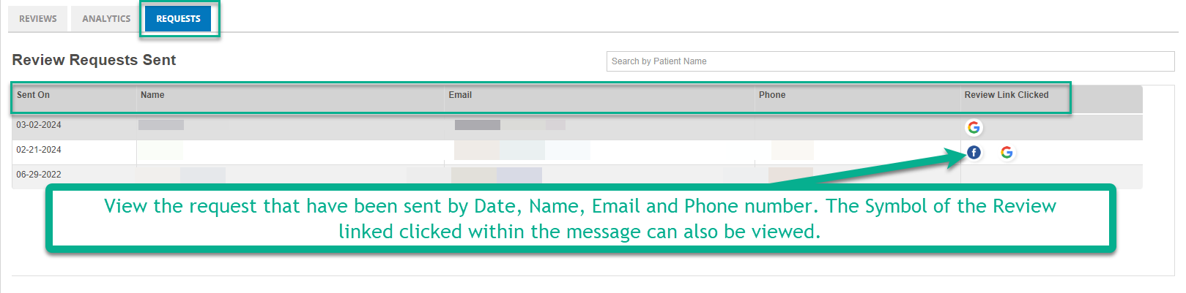This screenshot has width=1186, height=293.
Task: Open the Analytics tab
Action: coord(106,18)
